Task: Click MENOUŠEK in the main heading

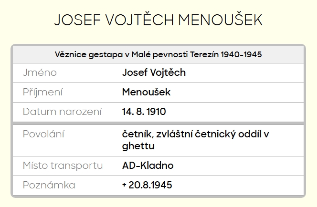Action: tap(220, 20)
